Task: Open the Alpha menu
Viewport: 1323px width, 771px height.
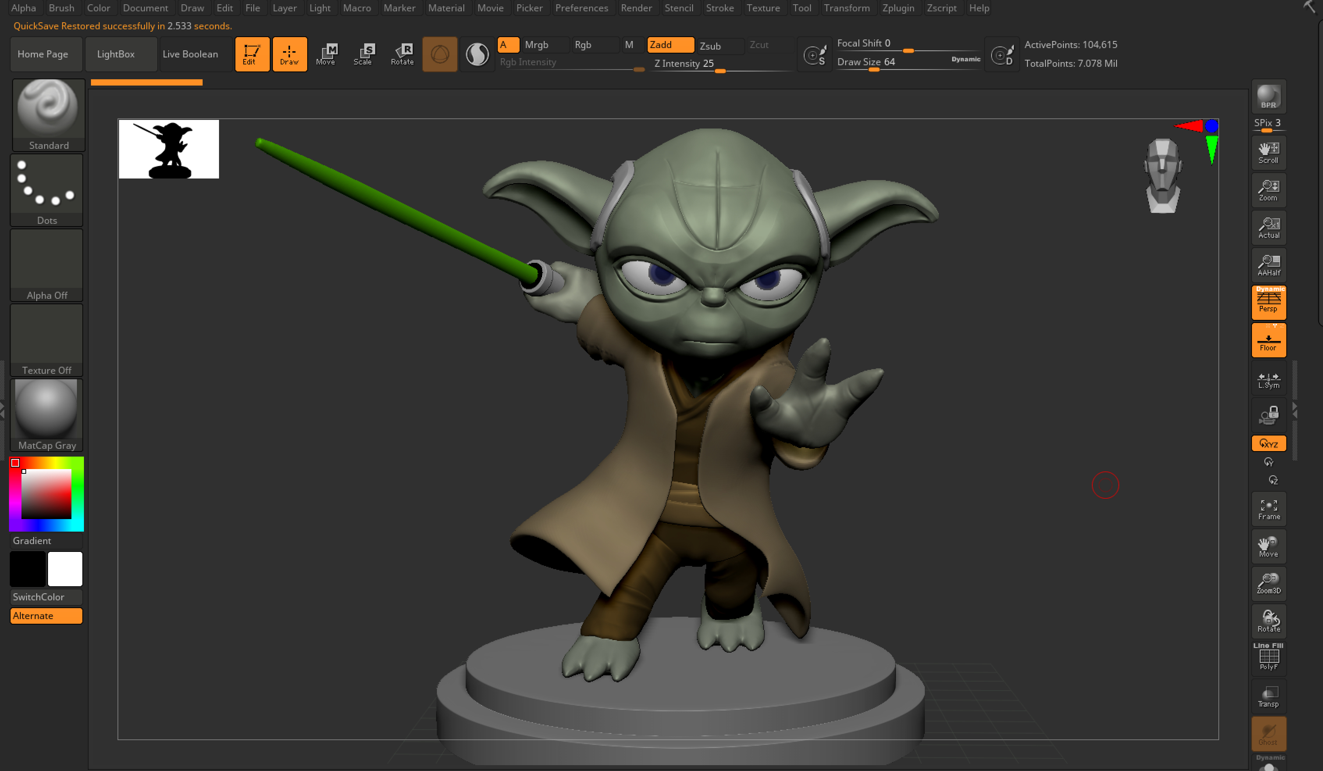Action: click(x=24, y=8)
